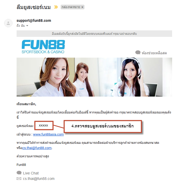The width and height of the screenshot is (183, 183).
Task: Open the ห้องช่วยเหลือสด live help link
Action: coord(154,53)
